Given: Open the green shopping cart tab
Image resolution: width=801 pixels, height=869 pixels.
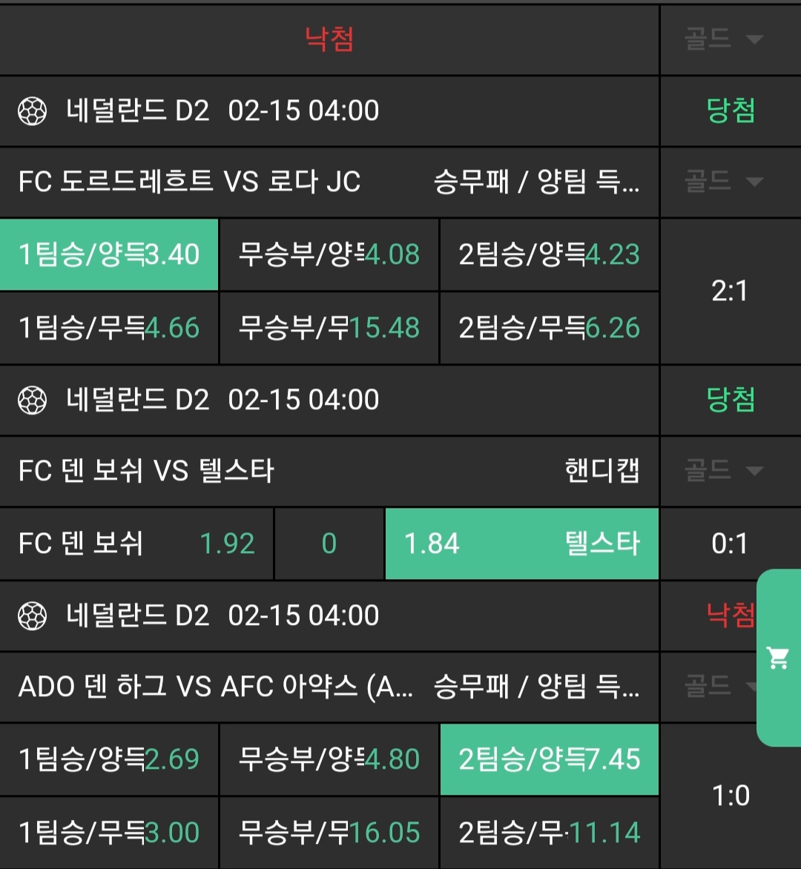Looking at the screenshot, I should click(x=778, y=658).
